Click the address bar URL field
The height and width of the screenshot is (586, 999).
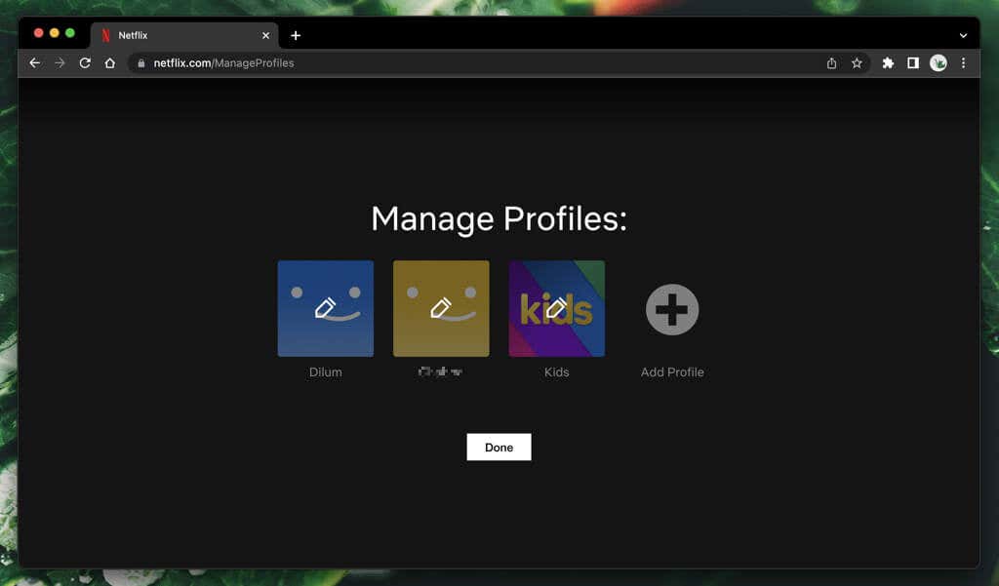tap(468, 63)
